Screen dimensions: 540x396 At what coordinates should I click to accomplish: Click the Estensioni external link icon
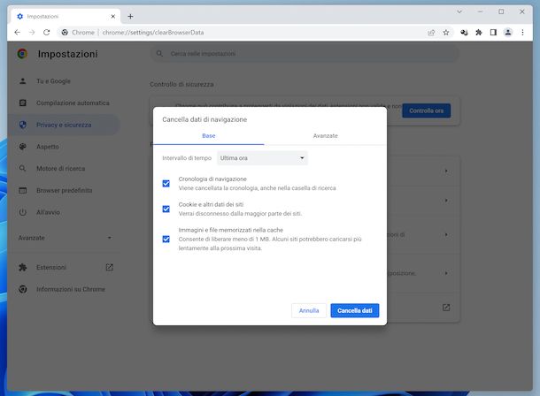[109, 267]
